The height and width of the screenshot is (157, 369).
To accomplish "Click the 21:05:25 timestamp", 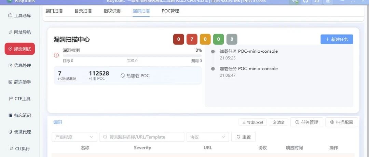I will (228, 58).
